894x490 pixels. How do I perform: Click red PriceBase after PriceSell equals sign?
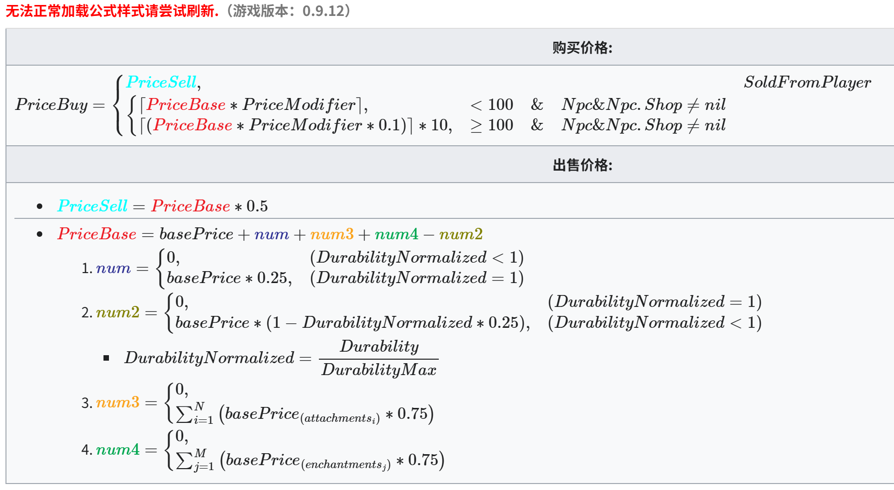tap(191, 206)
